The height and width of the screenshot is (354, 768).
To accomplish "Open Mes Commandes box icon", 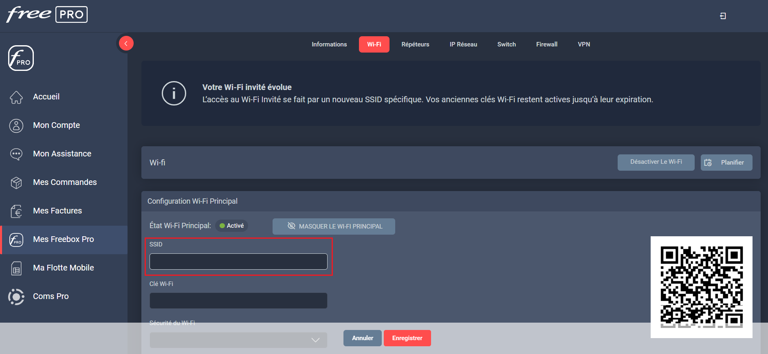I will click(x=16, y=182).
